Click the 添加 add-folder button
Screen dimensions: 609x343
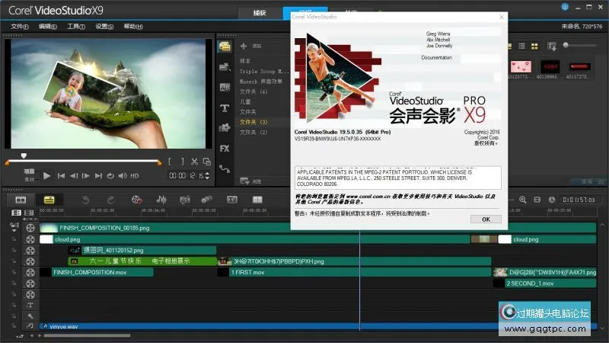coord(250,46)
